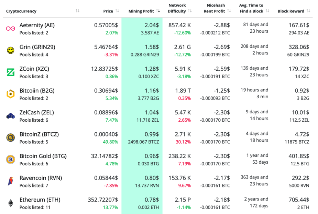Open the Ravencoin (RVN) coin link

coord(41,178)
